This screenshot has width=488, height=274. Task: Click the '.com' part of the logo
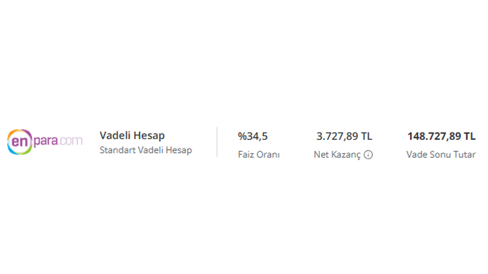(x=70, y=141)
